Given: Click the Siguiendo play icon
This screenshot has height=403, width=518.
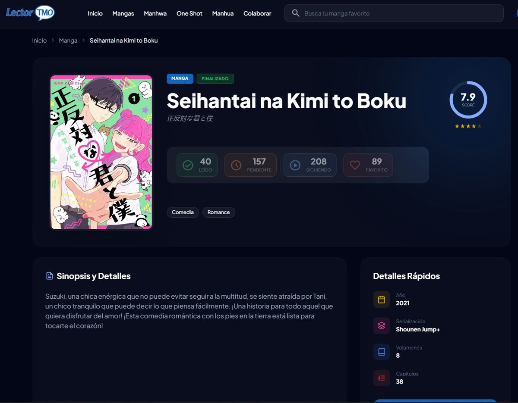Looking at the screenshot, I should [x=295, y=165].
